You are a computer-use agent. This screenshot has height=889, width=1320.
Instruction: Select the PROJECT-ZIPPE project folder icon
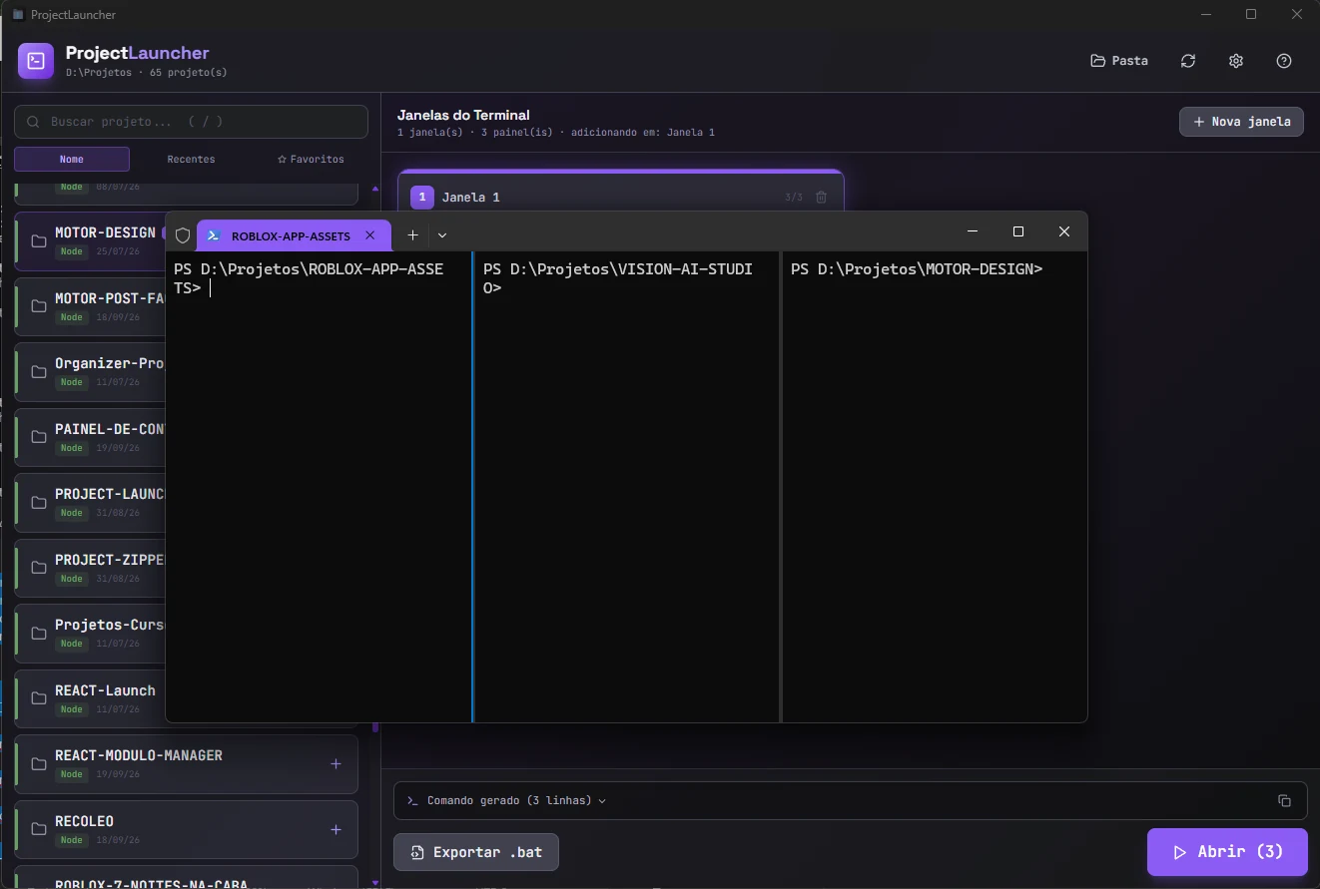(x=39, y=568)
